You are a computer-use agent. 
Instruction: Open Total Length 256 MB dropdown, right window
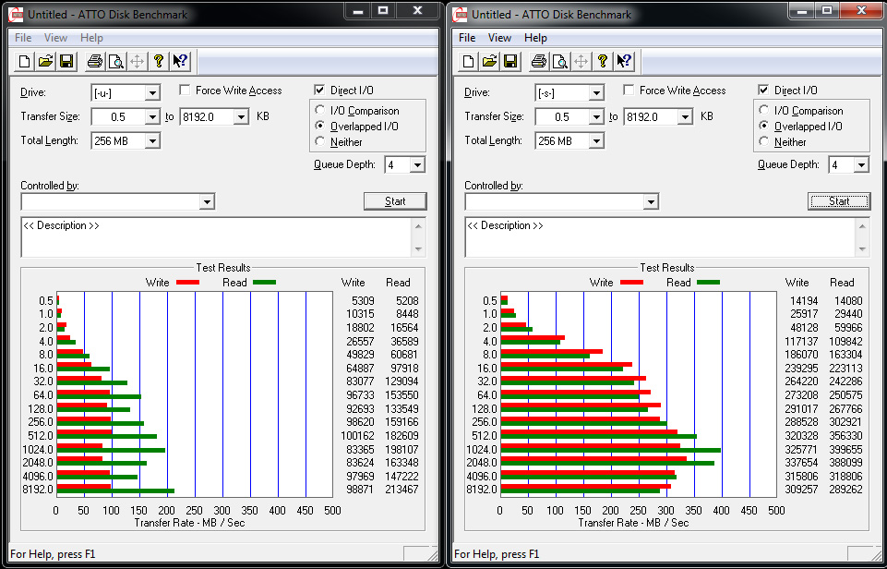[596, 141]
